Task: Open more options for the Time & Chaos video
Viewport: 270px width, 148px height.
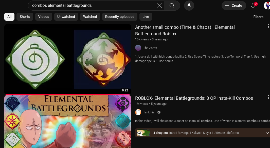Action: 268,26
